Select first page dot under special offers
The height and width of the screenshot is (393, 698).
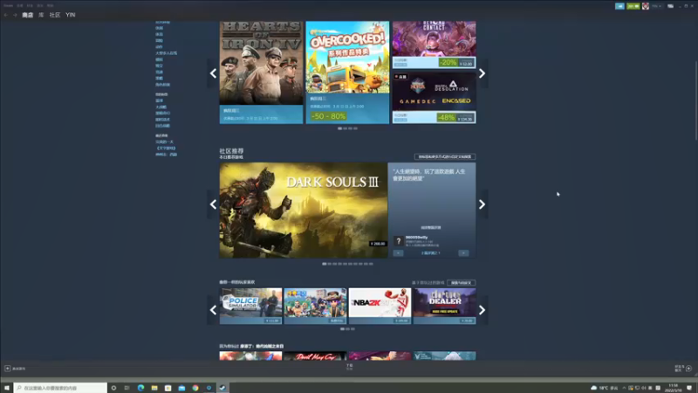[339, 128]
